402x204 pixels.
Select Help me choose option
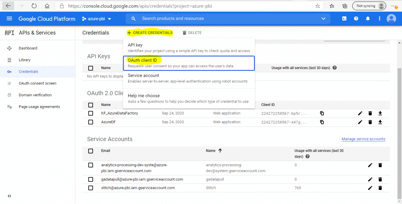coord(189,98)
